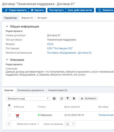The height and width of the screenshot is (132, 114).
Task: Click the Редактировать toolbar button
Action: click(x=15, y=10)
